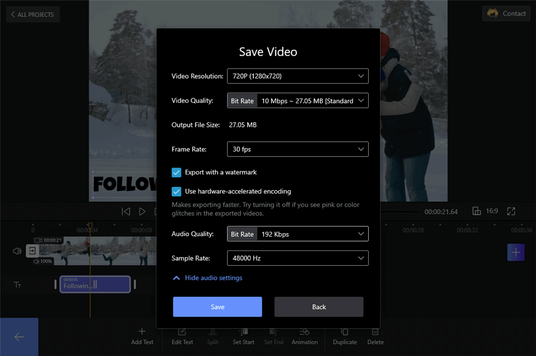Click the left trim handle of text clip

pyautogui.click(x=55, y=284)
